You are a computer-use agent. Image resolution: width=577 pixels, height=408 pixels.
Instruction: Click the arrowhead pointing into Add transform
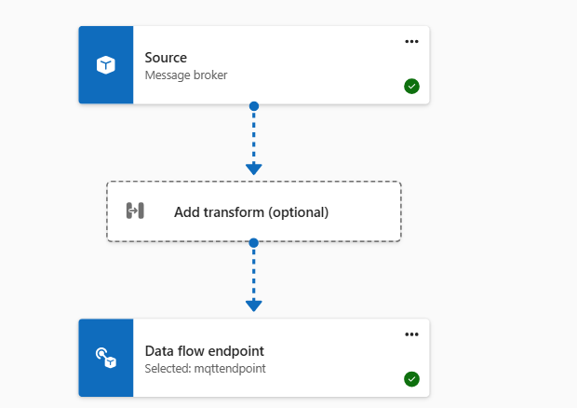[x=254, y=170]
